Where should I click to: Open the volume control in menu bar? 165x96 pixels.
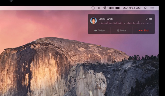tap(111, 8)
